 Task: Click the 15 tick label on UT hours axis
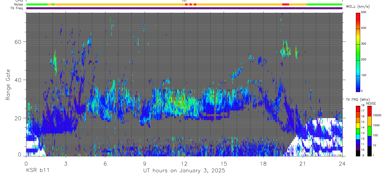224,163
